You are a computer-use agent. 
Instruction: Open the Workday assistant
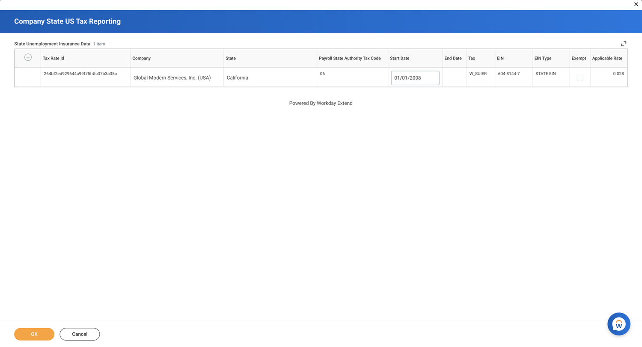(x=618, y=324)
